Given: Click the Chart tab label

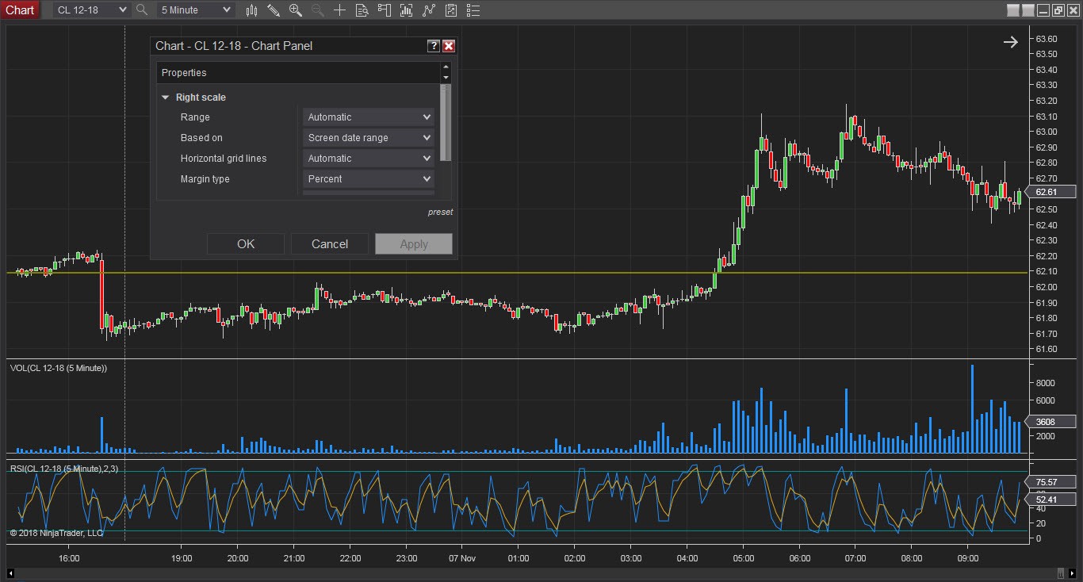Looking at the screenshot, I should click(x=20, y=10).
